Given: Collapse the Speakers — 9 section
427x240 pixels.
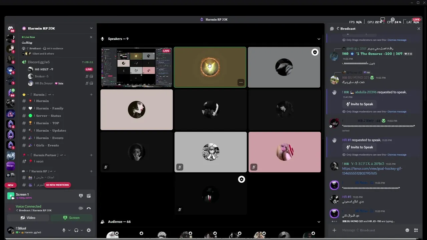Looking at the screenshot, I should [319, 39].
